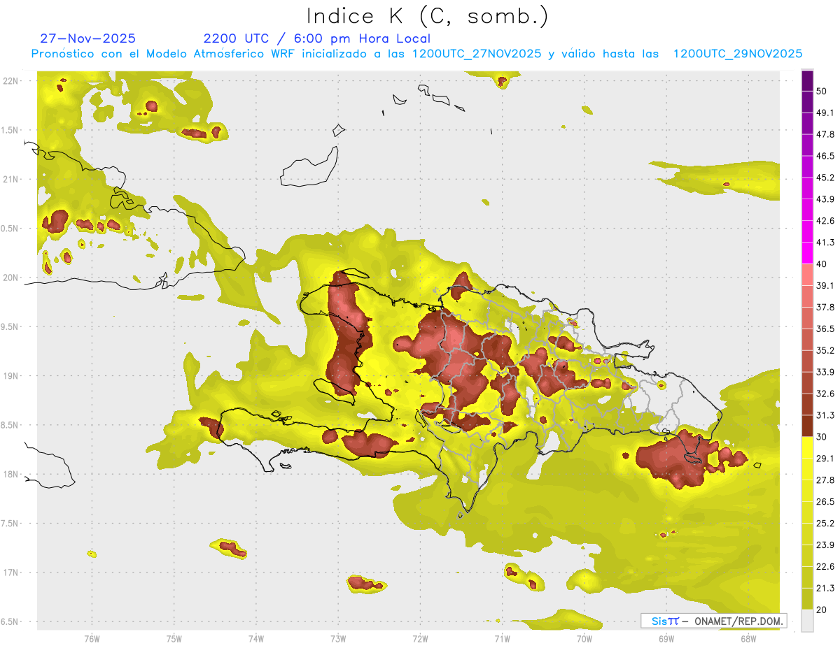
Task: Click the "41.3" color scale value
Action: point(826,243)
